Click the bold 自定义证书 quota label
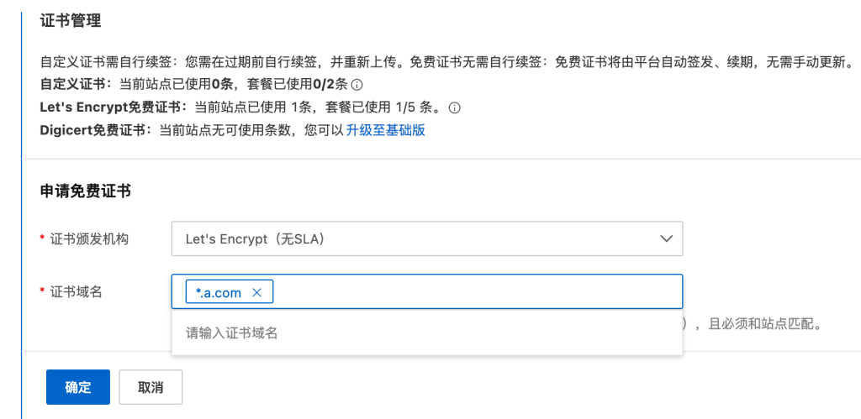 (x=74, y=85)
